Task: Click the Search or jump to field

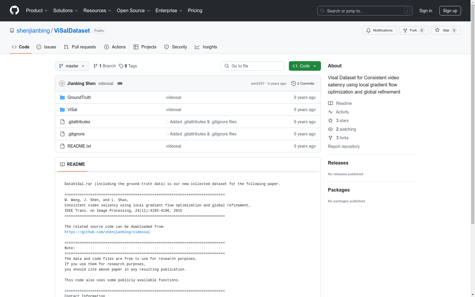Action: tap(365, 11)
